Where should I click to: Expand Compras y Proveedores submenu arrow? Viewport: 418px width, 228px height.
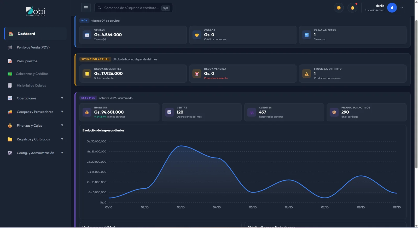pyautogui.click(x=62, y=112)
